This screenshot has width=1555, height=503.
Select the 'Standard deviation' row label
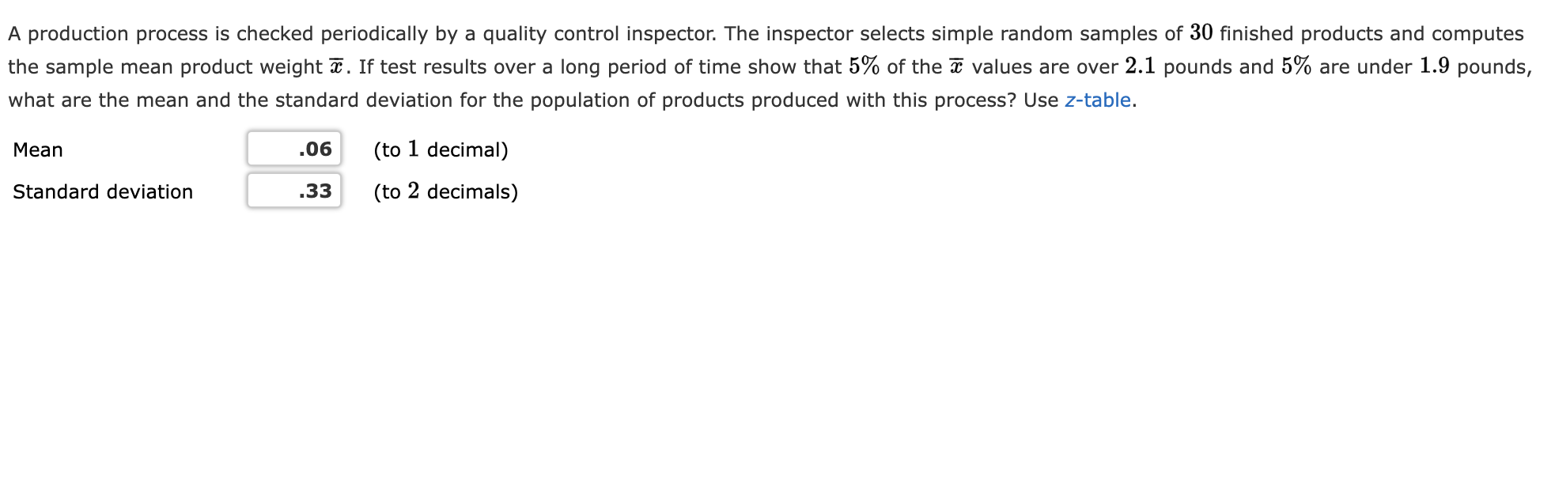tap(103, 191)
